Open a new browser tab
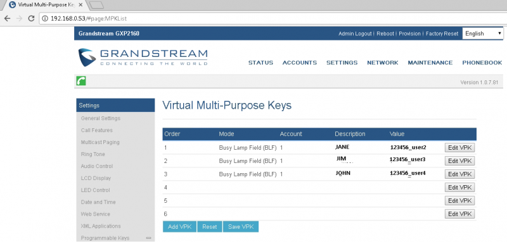The width and height of the screenshot is (507, 242). pos(96,5)
